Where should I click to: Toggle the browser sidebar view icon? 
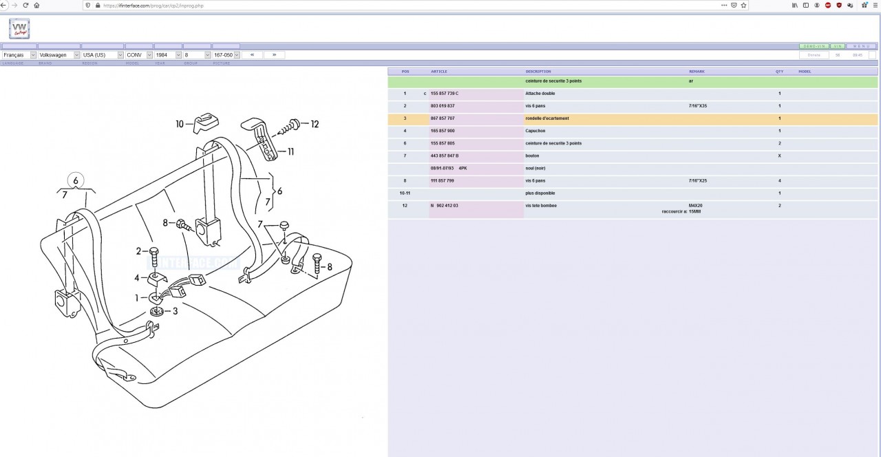pos(806,5)
